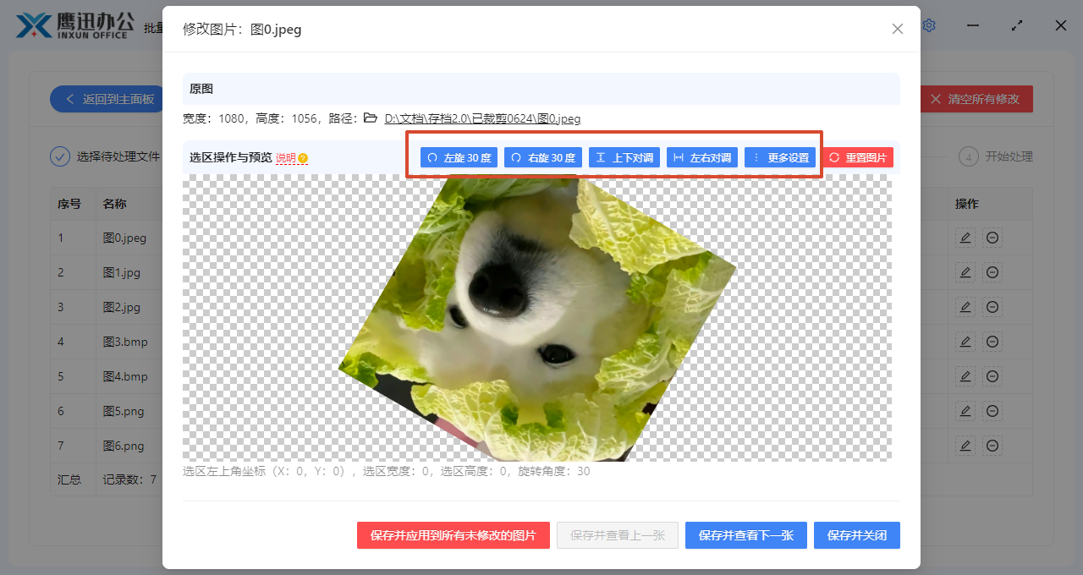Image resolution: width=1083 pixels, height=575 pixels.
Task: Click remove icon for row 4
Action: [993, 342]
